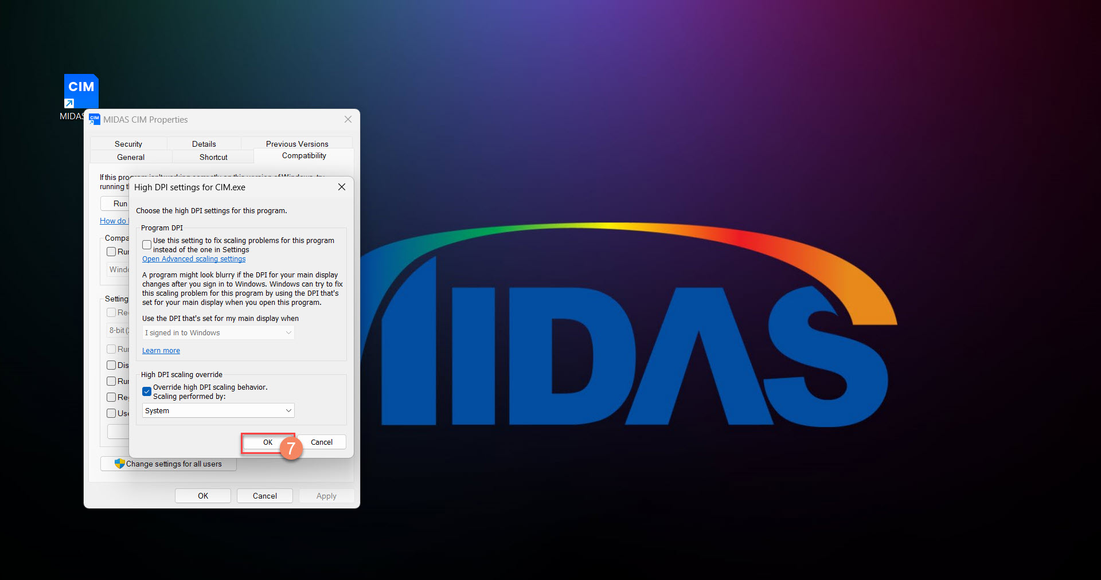
Task: Click the Run compatibility troubleshooter button
Action: coord(115,203)
